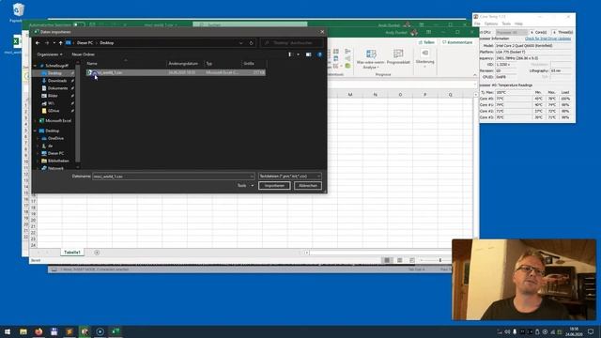This screenshot has width=601, height=338.
Task: Open File menu in Core Temp
Action: coord(477,23)
